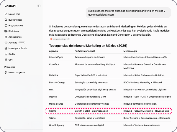Click the Agentes robot icon

[x=6, y=43]
